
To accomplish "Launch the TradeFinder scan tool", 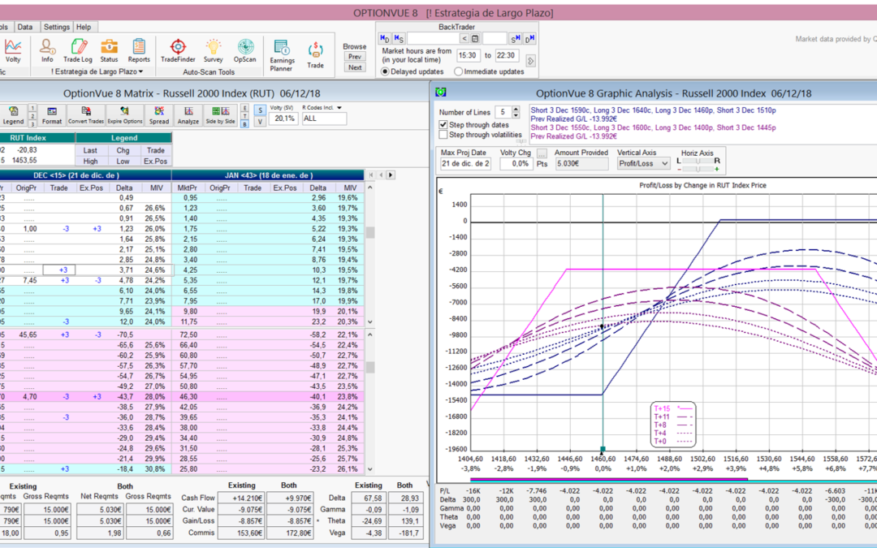I will click(x=177, y=50).
